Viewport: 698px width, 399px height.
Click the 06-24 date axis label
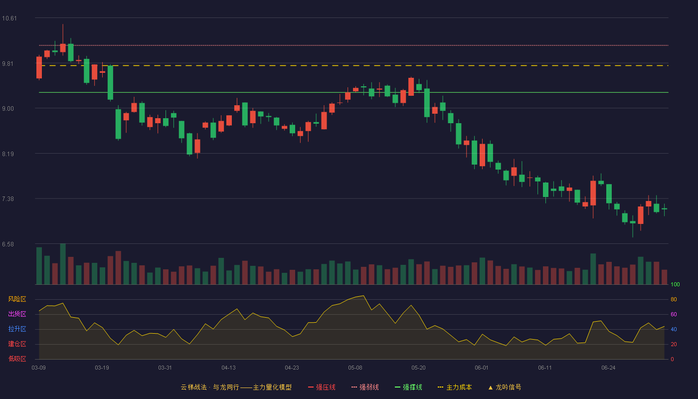click(608, 368)
